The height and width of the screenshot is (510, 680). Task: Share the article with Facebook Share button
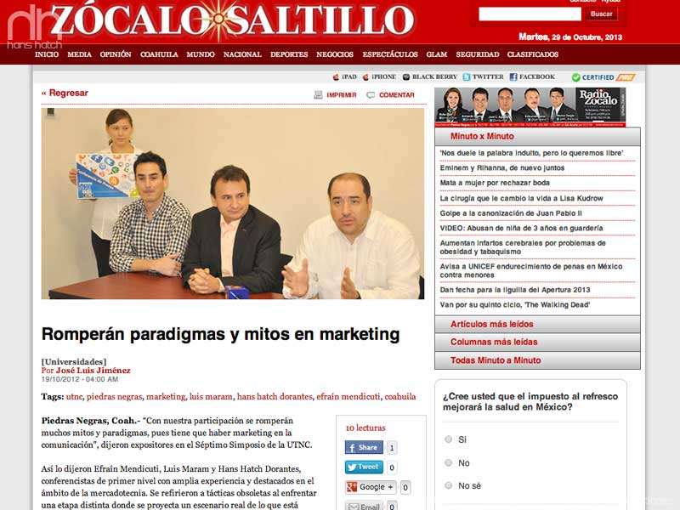click(x=364, y=447)
